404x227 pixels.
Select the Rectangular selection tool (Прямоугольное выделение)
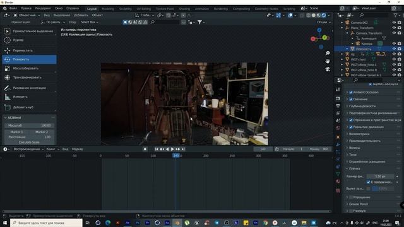click(x=29, y=31)
